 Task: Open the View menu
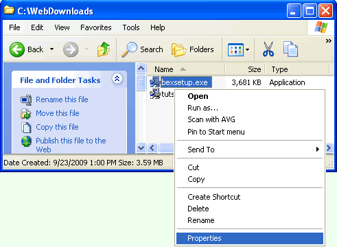[x=62, y=27]
